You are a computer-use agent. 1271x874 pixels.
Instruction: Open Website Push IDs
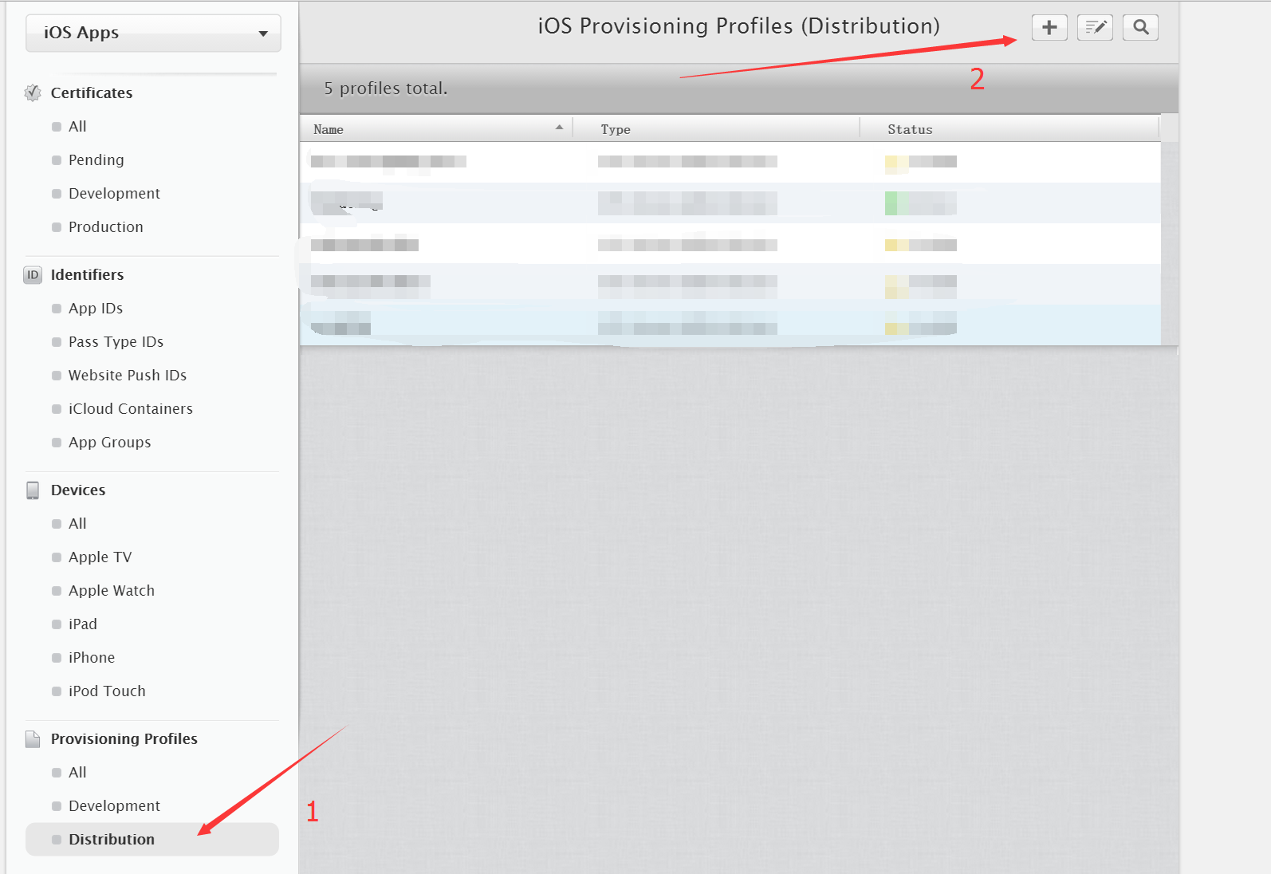[128, 376]
